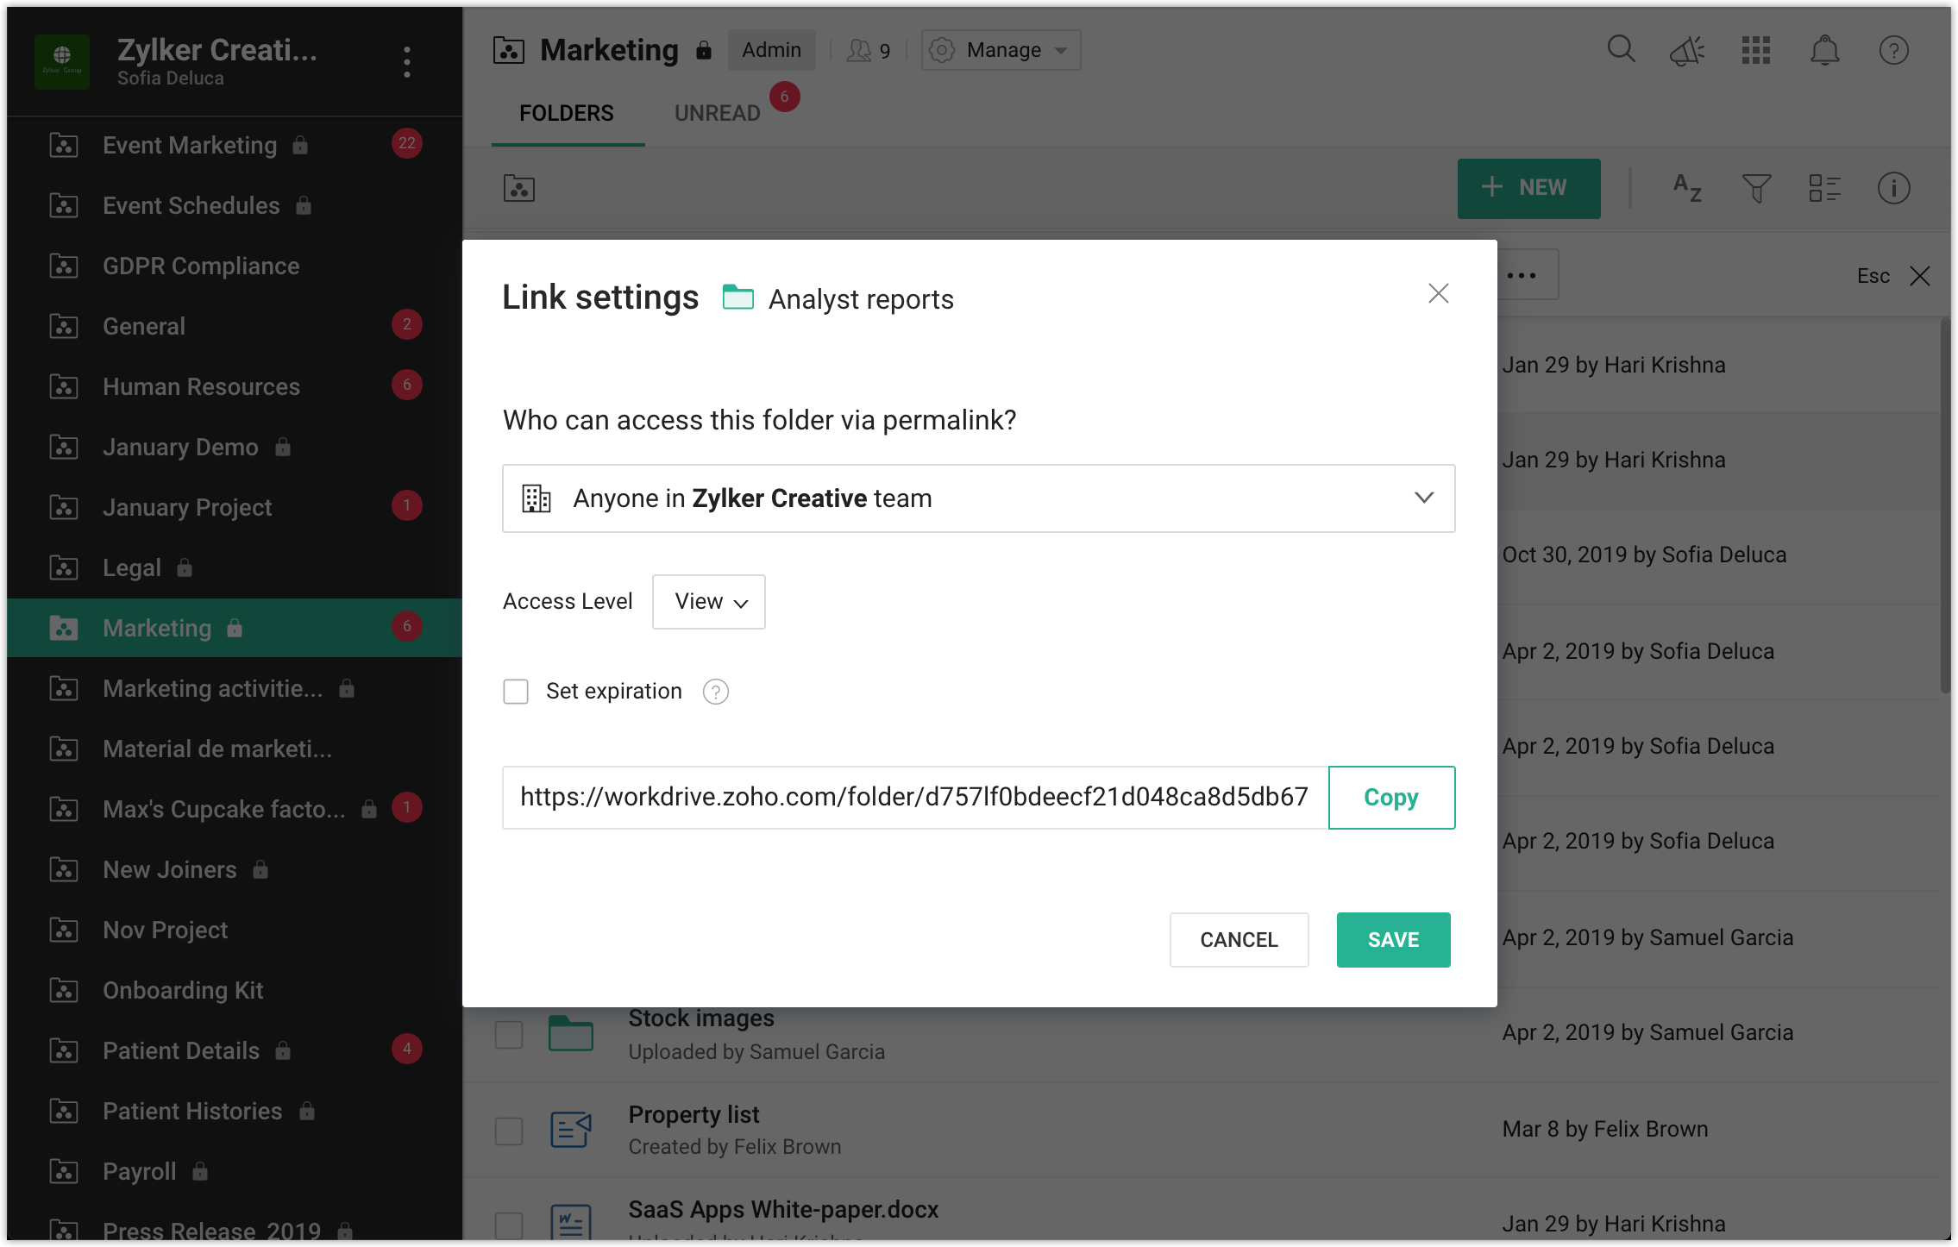Image resolution: width=1958 pixels, height=1247 pixels.
Task: Open the Manage dropdown menu
Action: point(1001,50)
